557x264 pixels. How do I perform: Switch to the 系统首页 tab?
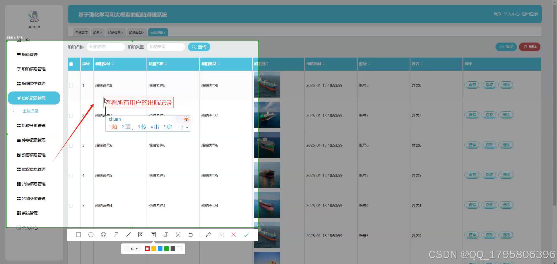(x=81, y=33)
